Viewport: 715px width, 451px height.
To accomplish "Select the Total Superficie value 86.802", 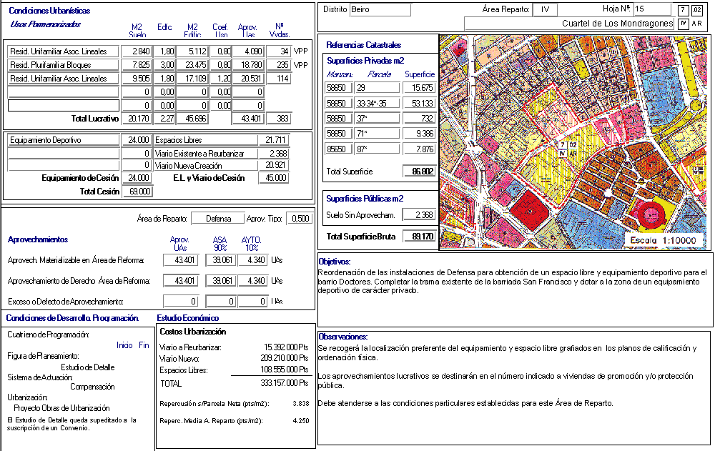I will coord(419,172).
